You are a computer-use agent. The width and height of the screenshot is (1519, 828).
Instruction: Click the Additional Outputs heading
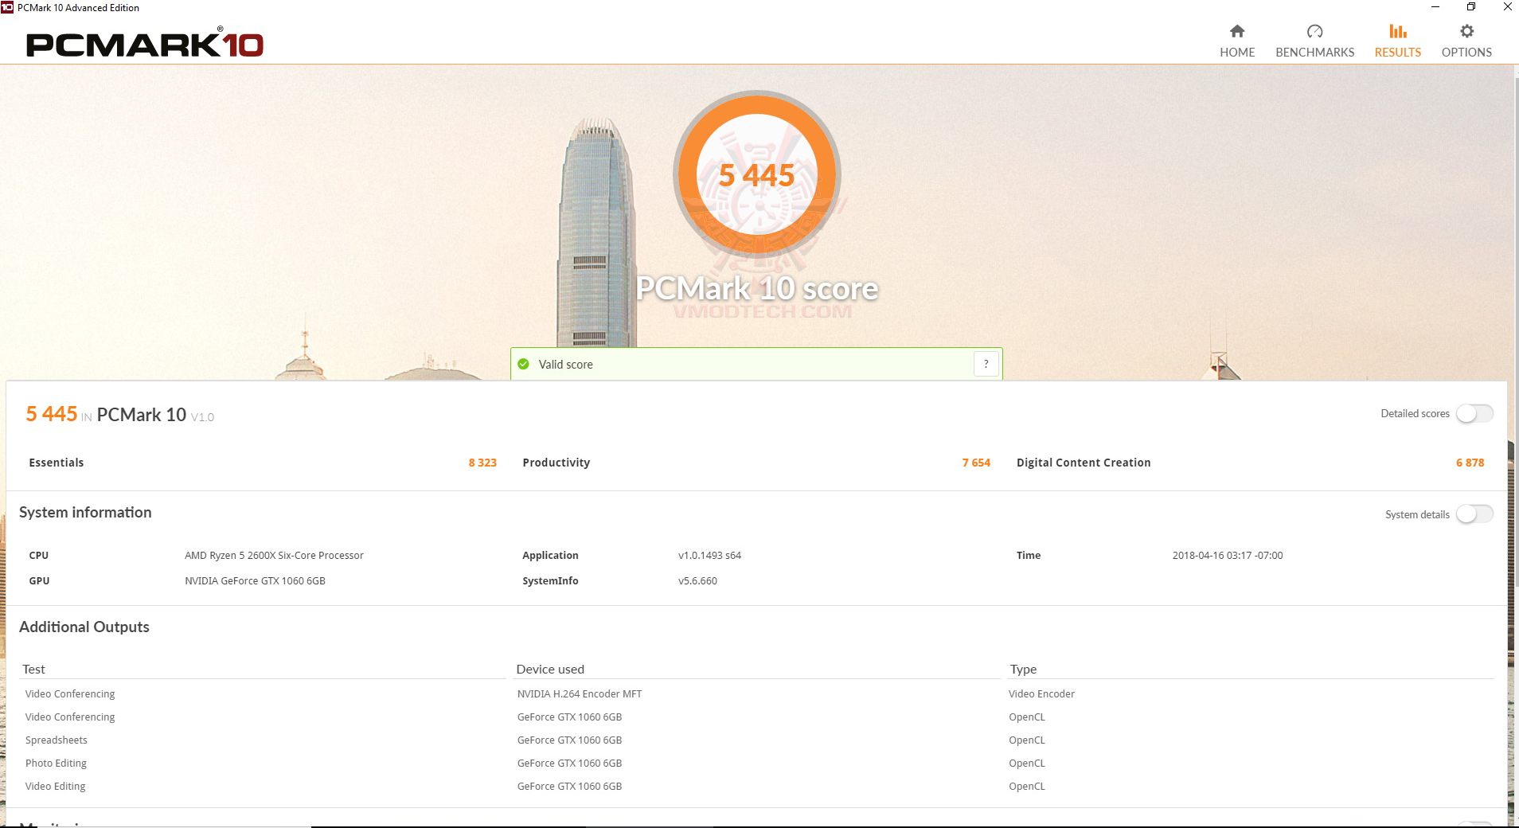point(84,627)
